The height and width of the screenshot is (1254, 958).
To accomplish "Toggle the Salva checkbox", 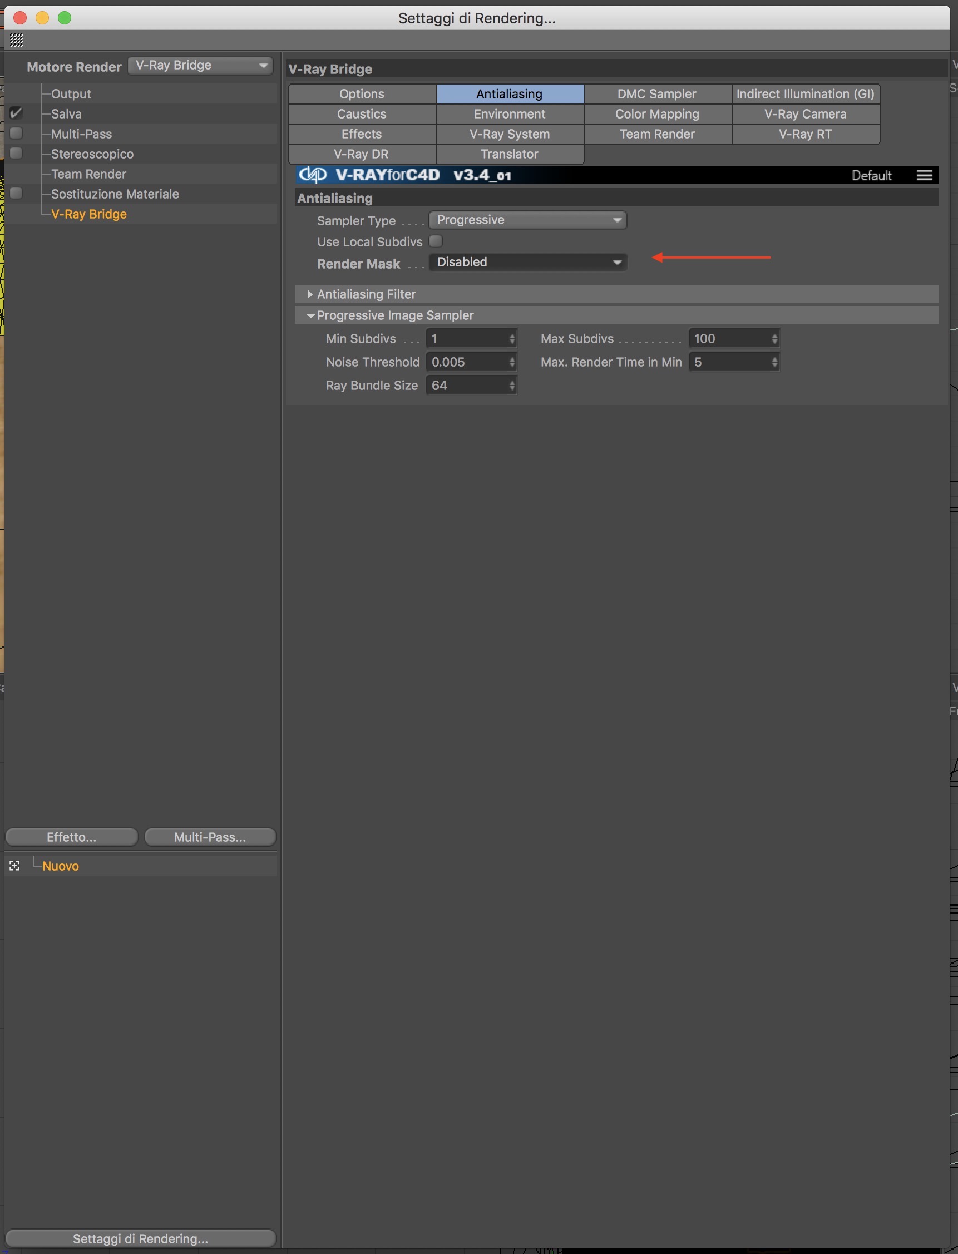I will 16,113.
